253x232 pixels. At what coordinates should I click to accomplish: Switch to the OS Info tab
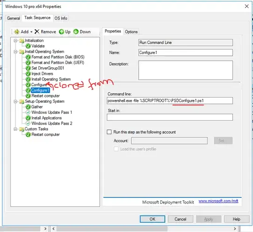(61, 18)
